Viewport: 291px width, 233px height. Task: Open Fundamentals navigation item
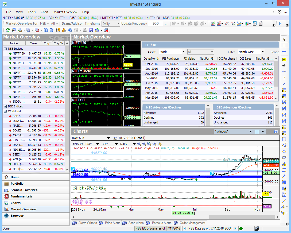[x=36, y=196]
